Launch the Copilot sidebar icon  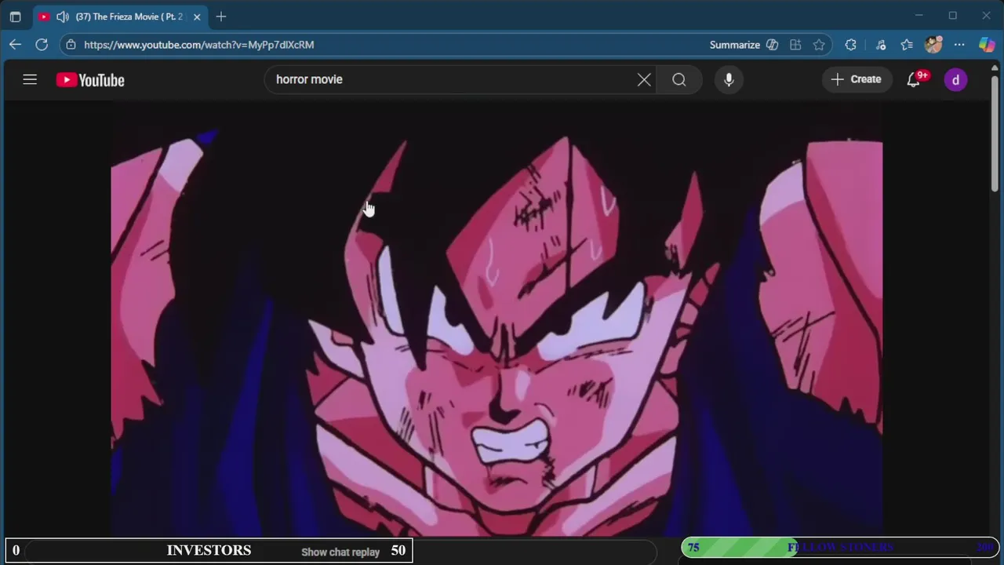987,45
